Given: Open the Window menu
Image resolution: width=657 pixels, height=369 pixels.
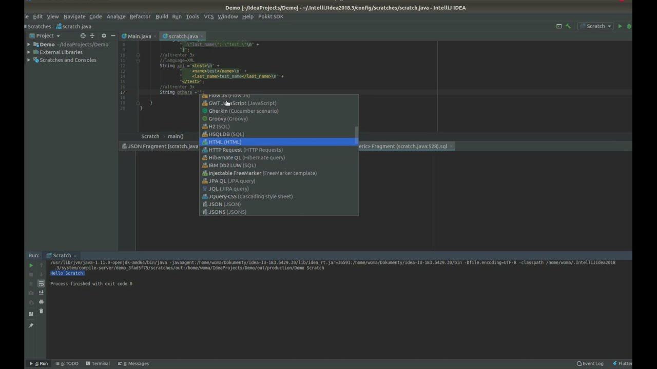Looking at the screenshot, I should coord(228,16).
